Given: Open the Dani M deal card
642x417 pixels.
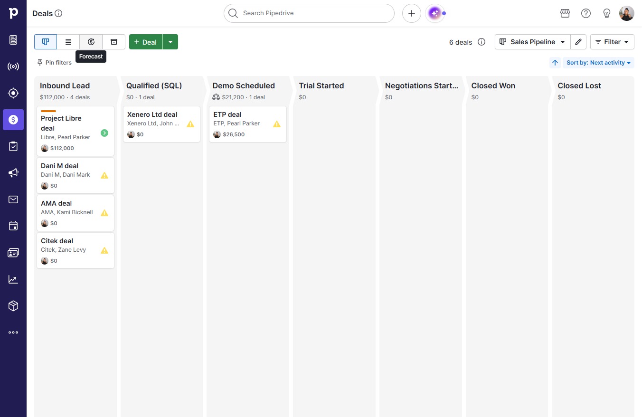Looking at the screenshot, I should [x=76, y=176].
